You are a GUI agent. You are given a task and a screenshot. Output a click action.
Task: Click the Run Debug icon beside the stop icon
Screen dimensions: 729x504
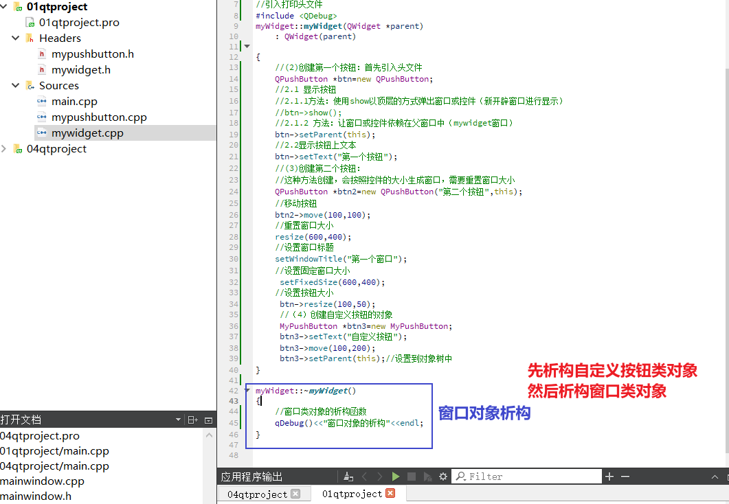[x=426, y=476]
